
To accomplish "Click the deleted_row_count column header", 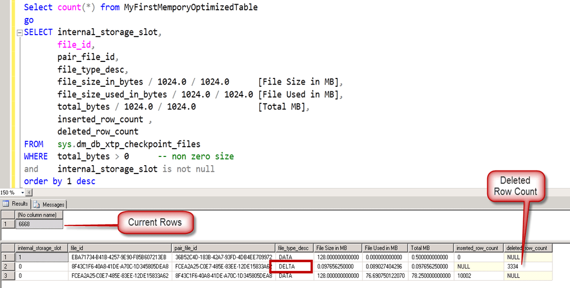I will click(x=527, y=248).
